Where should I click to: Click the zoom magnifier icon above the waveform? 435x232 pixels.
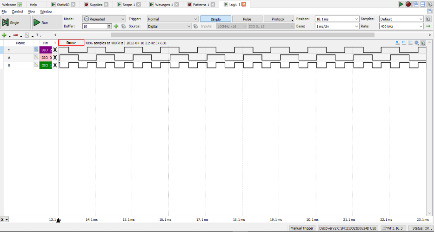(417, 43)
